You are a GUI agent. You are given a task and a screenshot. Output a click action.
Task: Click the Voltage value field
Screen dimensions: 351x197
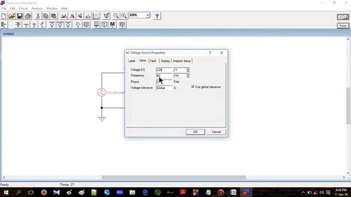164,70
